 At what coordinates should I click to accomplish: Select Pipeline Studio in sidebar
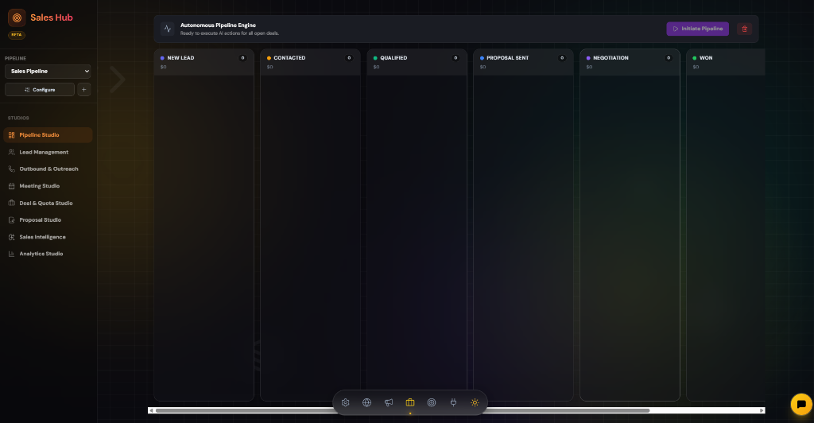point(48,135)
